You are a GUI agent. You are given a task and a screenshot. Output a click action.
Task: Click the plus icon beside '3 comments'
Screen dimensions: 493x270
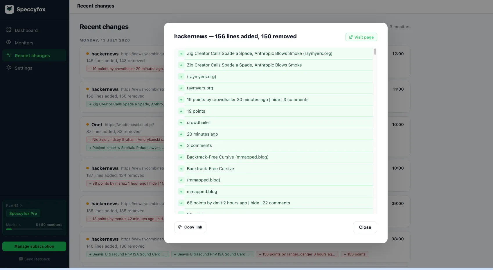pos(181,145)
